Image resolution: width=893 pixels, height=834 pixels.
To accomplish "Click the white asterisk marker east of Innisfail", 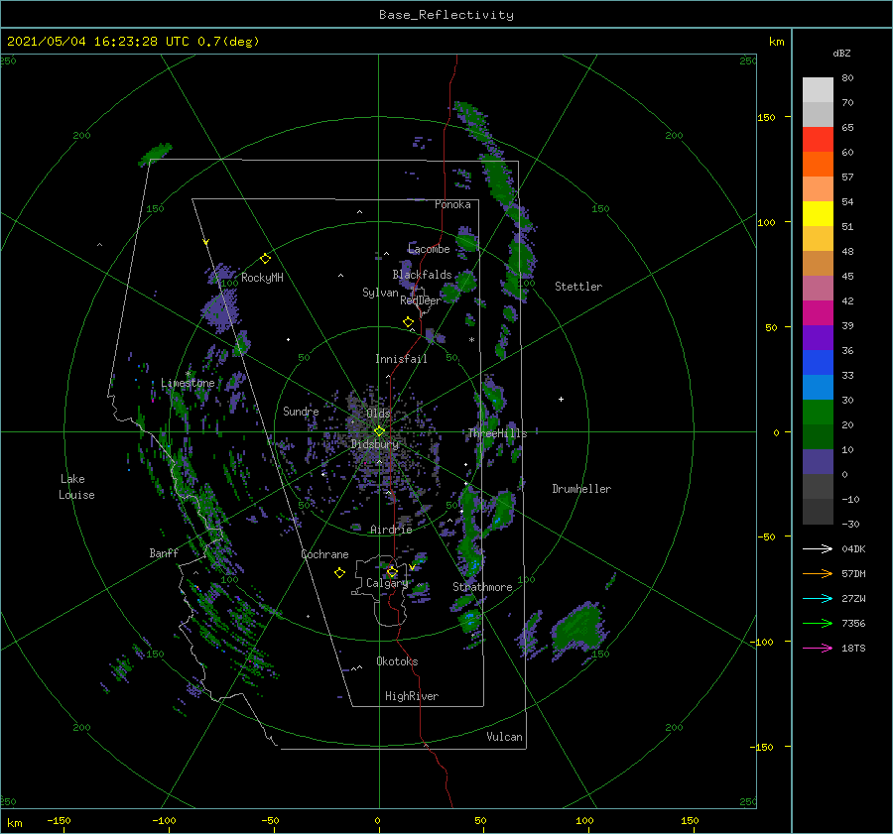I will [x=471, y=340].
